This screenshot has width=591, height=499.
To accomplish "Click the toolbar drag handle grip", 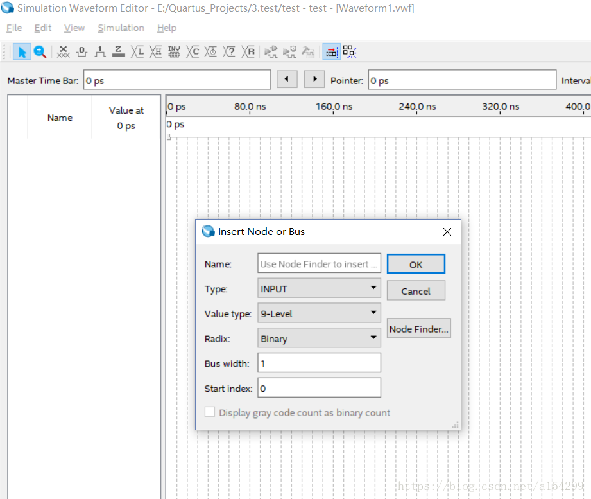I will point(4,51).
